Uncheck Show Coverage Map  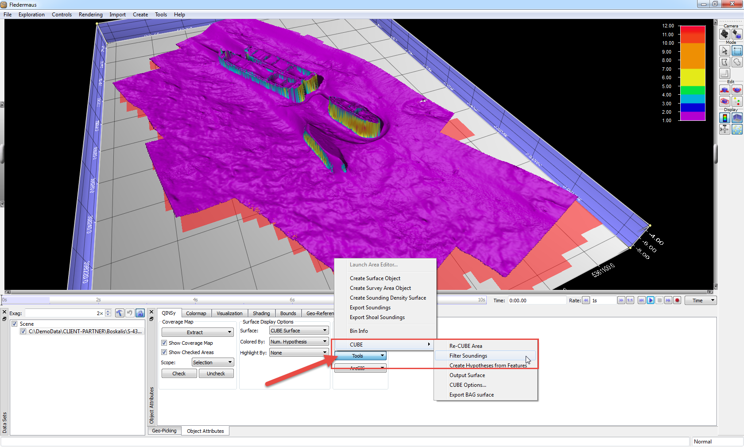[164, 343]
